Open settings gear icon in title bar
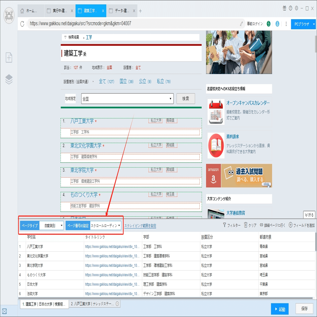 296,8
